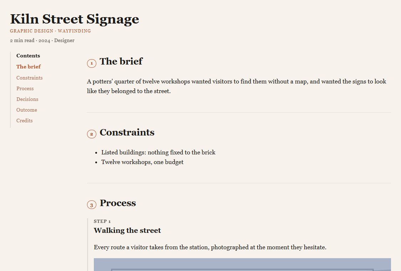
Task: Click the numbered circle 3 beside Process
Action: [x=92, y=205]
